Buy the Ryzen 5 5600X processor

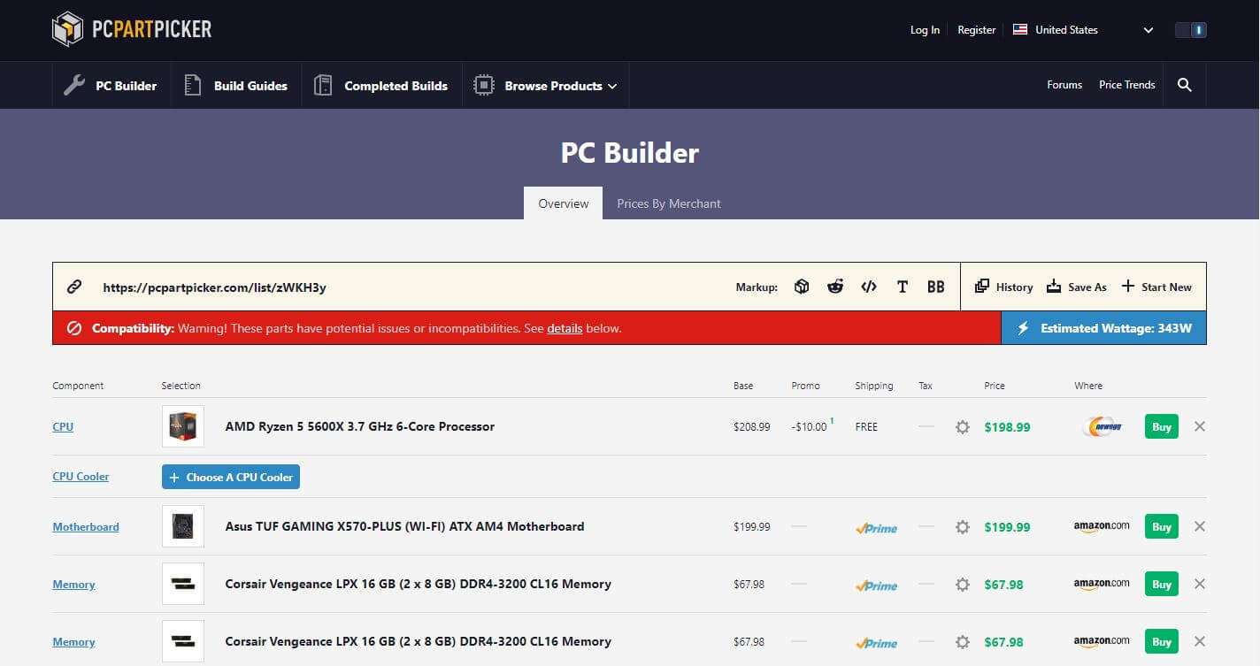point(1162,426)
